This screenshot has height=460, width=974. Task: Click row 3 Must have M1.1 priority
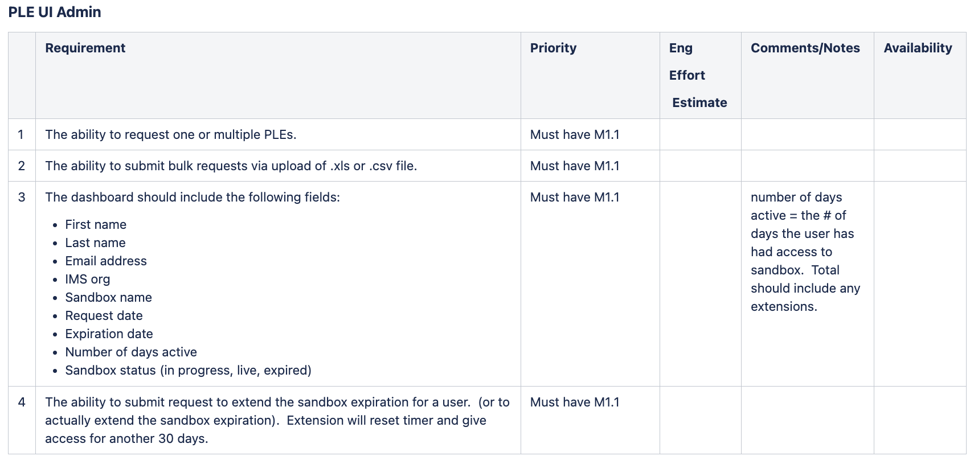[575, 197]
